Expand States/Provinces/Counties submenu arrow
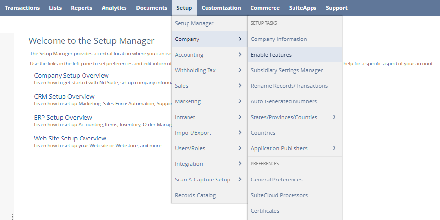This screenshot has height=220, width=440. (x=334, y=117)
